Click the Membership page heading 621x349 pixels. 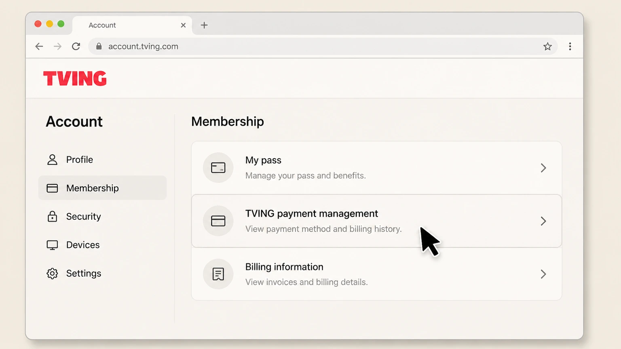pyautogui.click(x=228, y=122)
